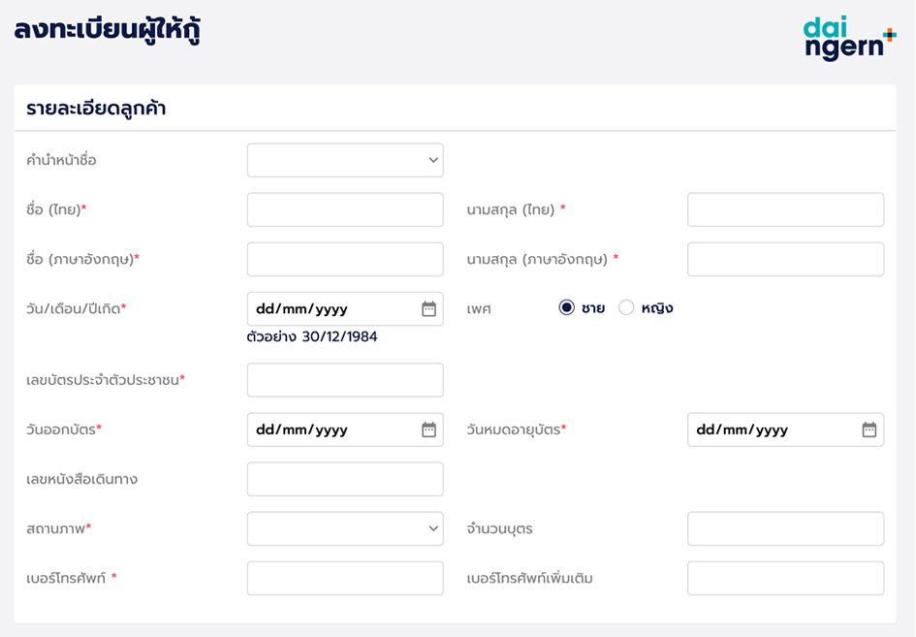The width and height of the screenshot is (916, 637).
Task: Open calendar picker for วันหมดอายุบัตร
Action: click(869, 430)
